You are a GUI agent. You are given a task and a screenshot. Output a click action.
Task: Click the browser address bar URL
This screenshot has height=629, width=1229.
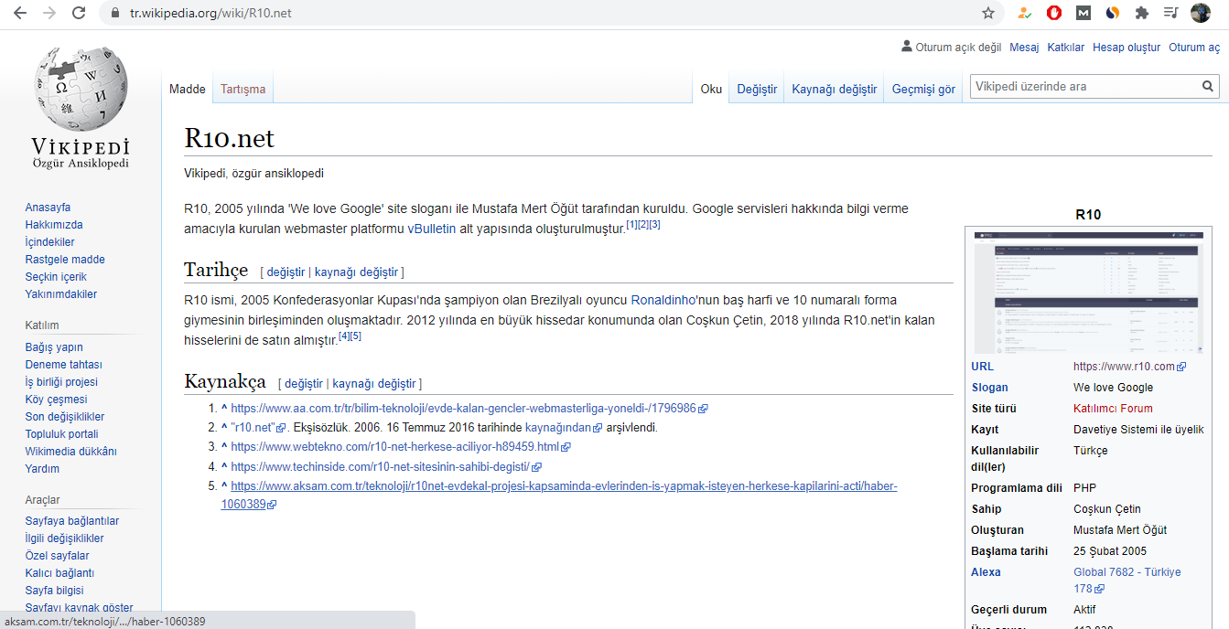211,14
